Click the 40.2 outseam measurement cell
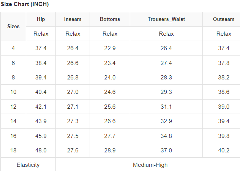Image resolution: width=240 pixels, height=171 pixels. click(x=223, y=150)
